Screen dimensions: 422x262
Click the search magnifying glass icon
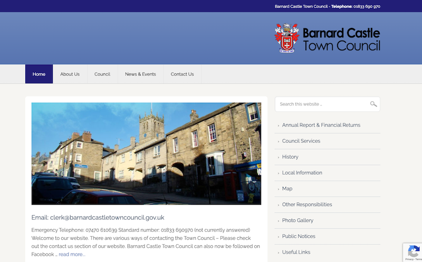(x=373, y=104)
